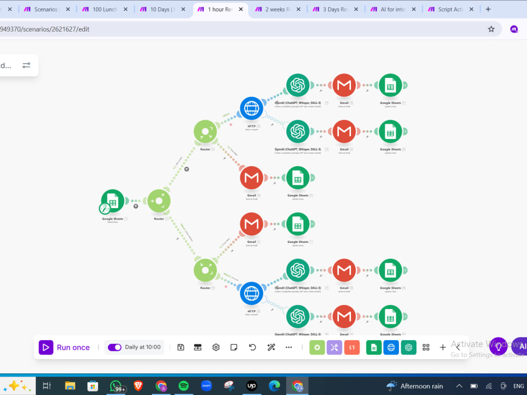Click the magic wand auto-align icon
This screenshot has width=527, height=395.
[x=271, y=347]
